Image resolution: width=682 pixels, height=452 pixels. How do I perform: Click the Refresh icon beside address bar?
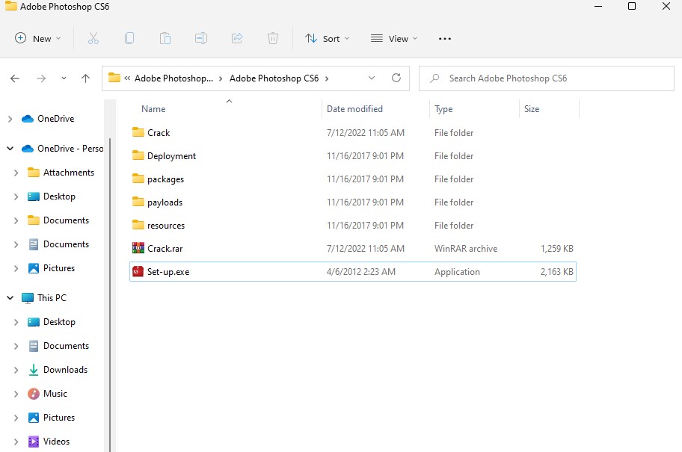[396, 78]
